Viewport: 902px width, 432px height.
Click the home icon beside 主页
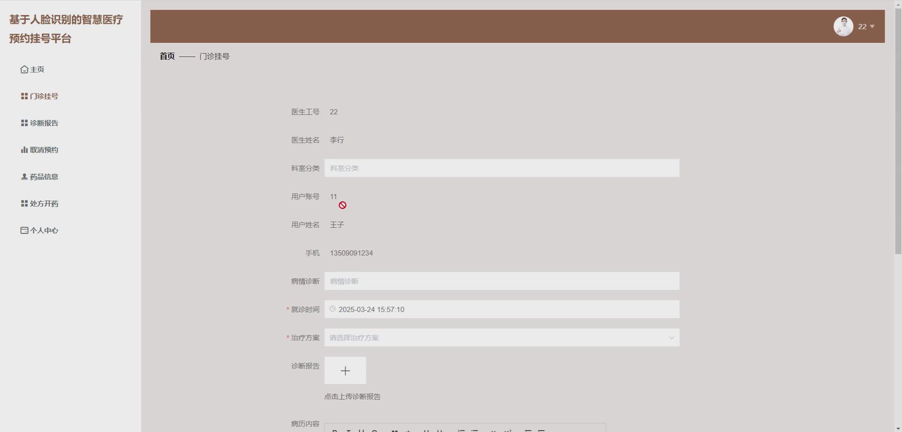tap(24, 69)
